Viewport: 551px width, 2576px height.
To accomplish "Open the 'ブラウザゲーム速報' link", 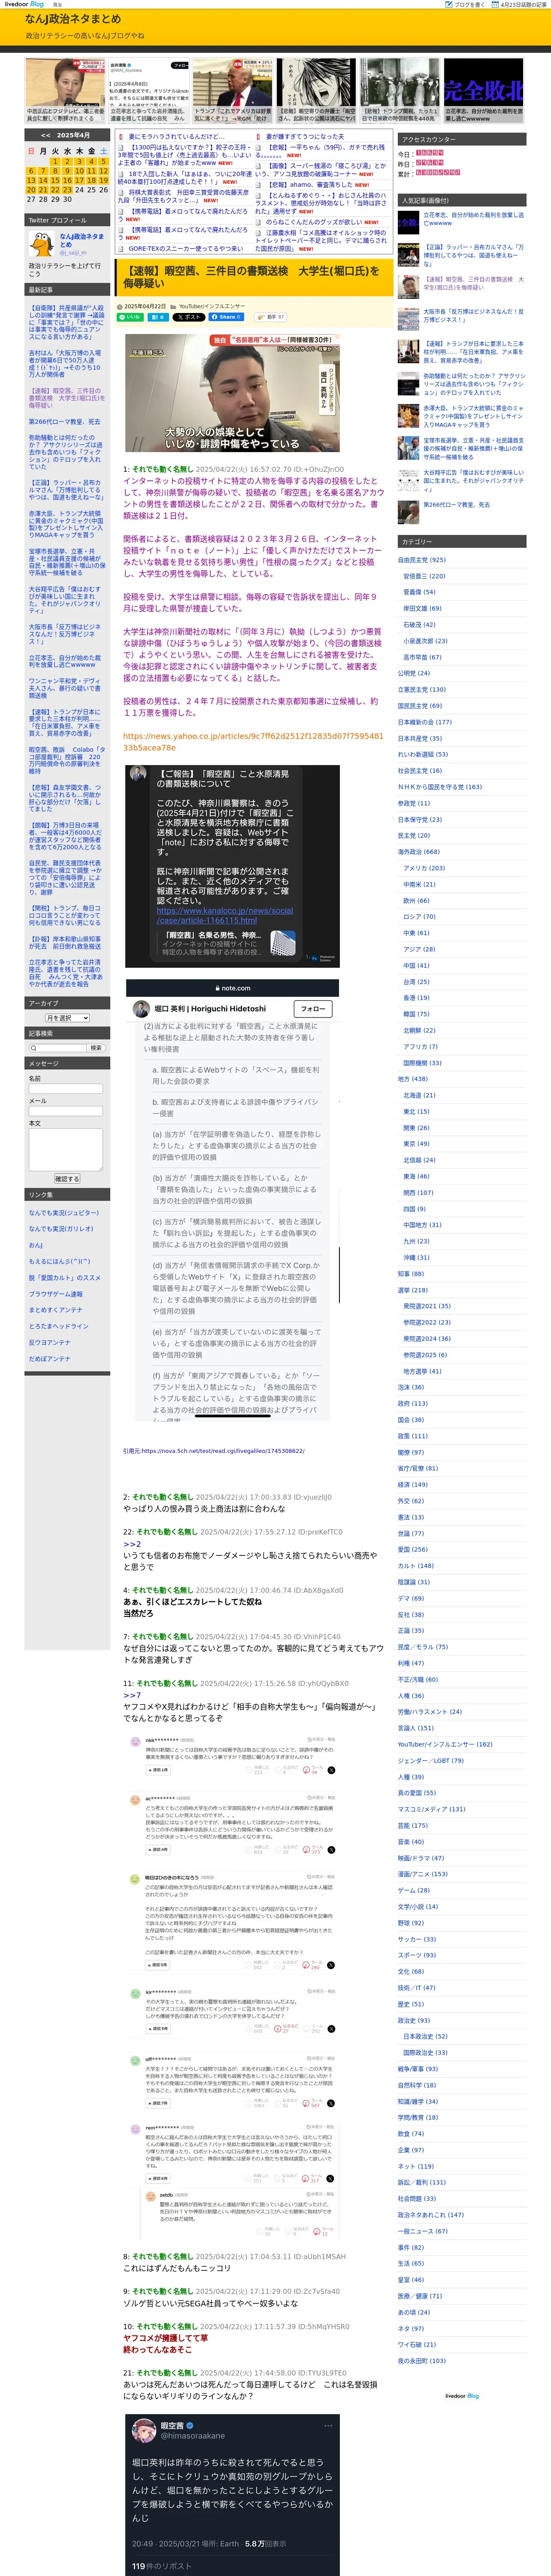I will pos(56,1294).
